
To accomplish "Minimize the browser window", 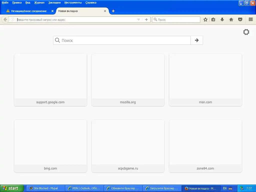I will pos(241,3).
